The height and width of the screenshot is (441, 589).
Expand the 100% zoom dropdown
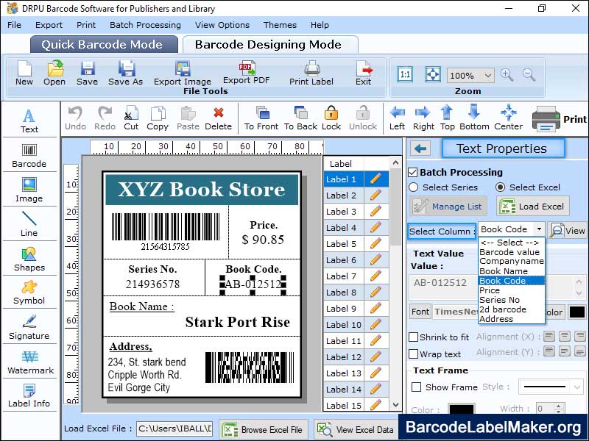[x=487, y=76]
